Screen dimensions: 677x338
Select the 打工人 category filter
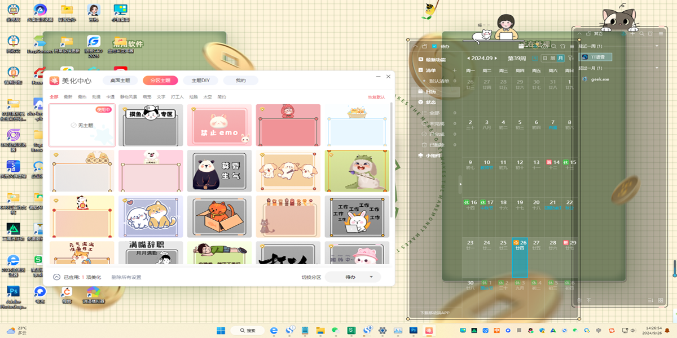click(x=177, y=97)
